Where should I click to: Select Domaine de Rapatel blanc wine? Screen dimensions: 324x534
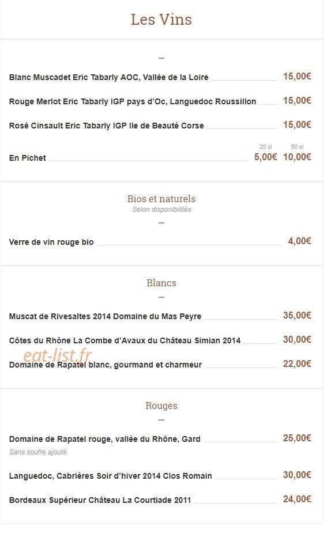[106, 365]
